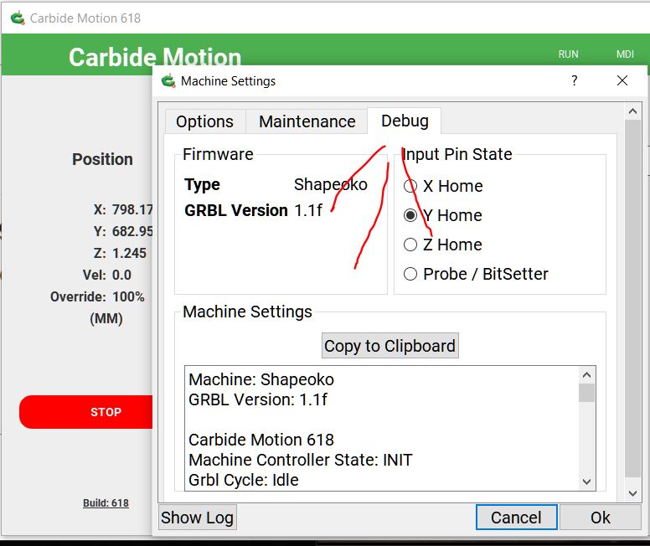Click the 'Carbide Motion 618' log line
This screenshot has width=650, height=546.
[261, 440]
